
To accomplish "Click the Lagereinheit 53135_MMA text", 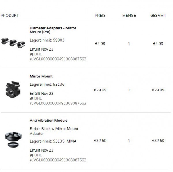I will 53,141.
